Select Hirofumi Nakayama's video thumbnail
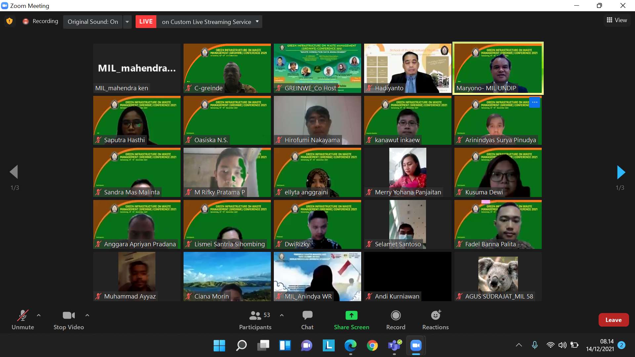Viewport: 635px width, 357px height. tap(317, 120)
